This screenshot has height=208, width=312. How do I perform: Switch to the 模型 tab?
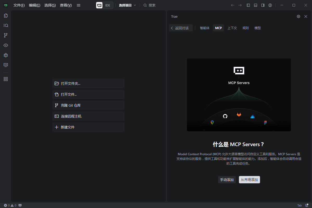coord(257,28)
